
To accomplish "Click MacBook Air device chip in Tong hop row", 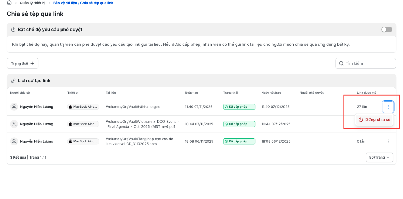I will click(x=83, y=141).
